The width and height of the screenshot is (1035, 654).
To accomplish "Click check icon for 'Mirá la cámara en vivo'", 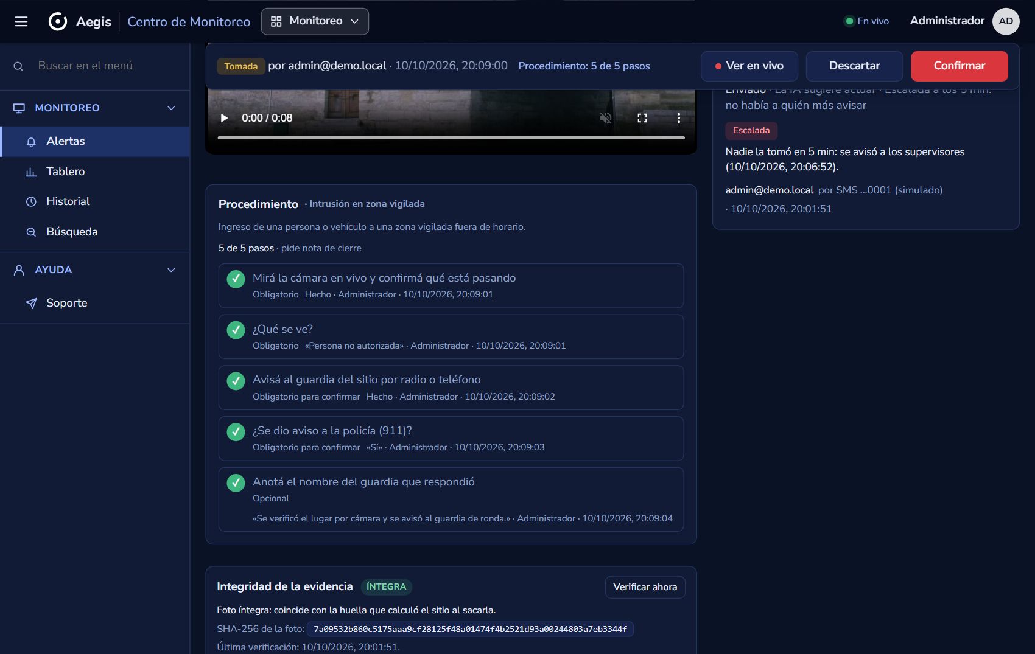I will (236, 279).
